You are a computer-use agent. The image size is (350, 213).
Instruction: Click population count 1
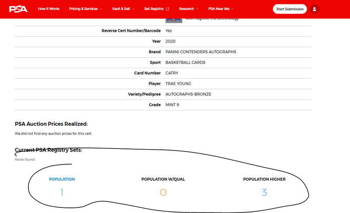[62, 192]
